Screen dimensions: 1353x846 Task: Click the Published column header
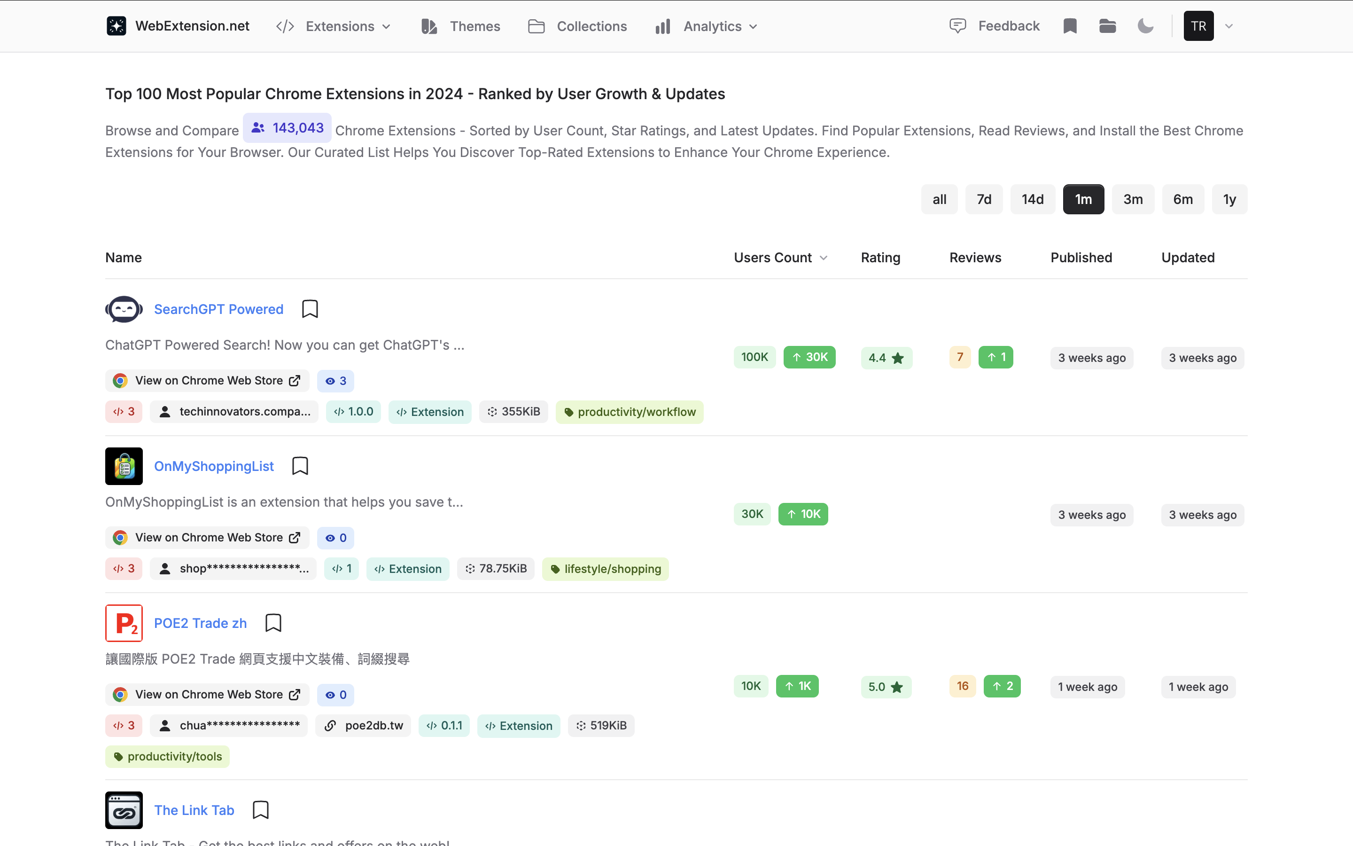tap(1081, 258)
